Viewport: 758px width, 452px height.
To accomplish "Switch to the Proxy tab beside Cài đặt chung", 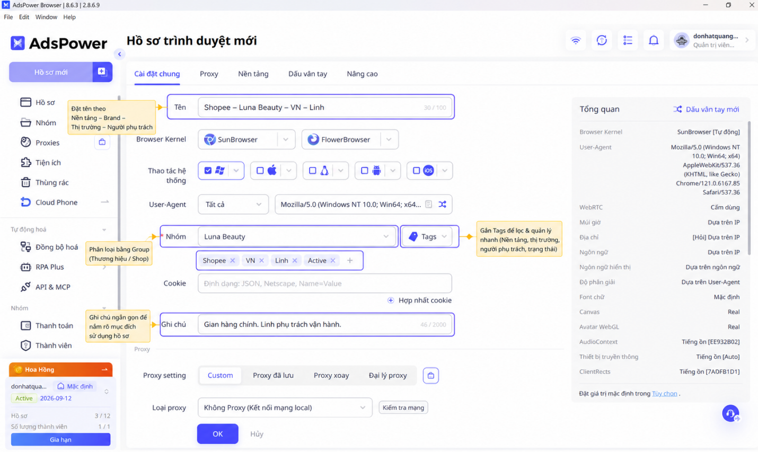I will point(209,74).
